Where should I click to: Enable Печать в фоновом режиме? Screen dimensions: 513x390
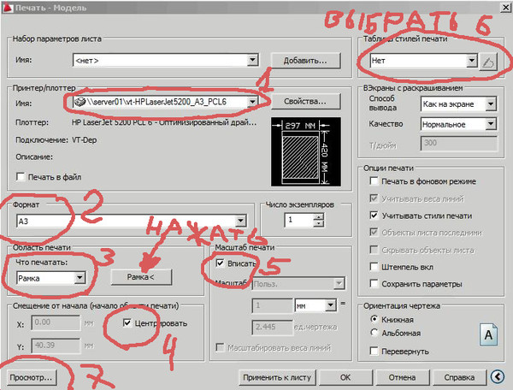coord(374,181)
